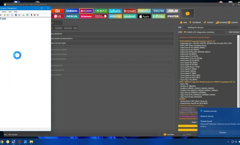Select the Nokia brand tile
The width and height of the screenshot is (240, 145).
72,16
